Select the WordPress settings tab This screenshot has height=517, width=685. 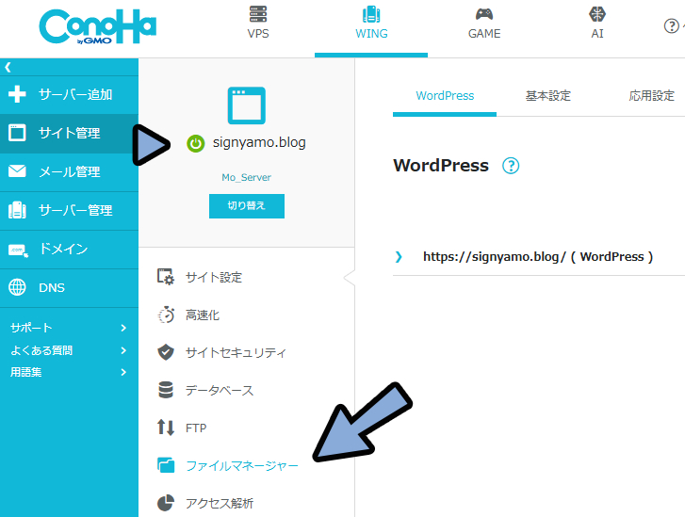pos(445,96)
